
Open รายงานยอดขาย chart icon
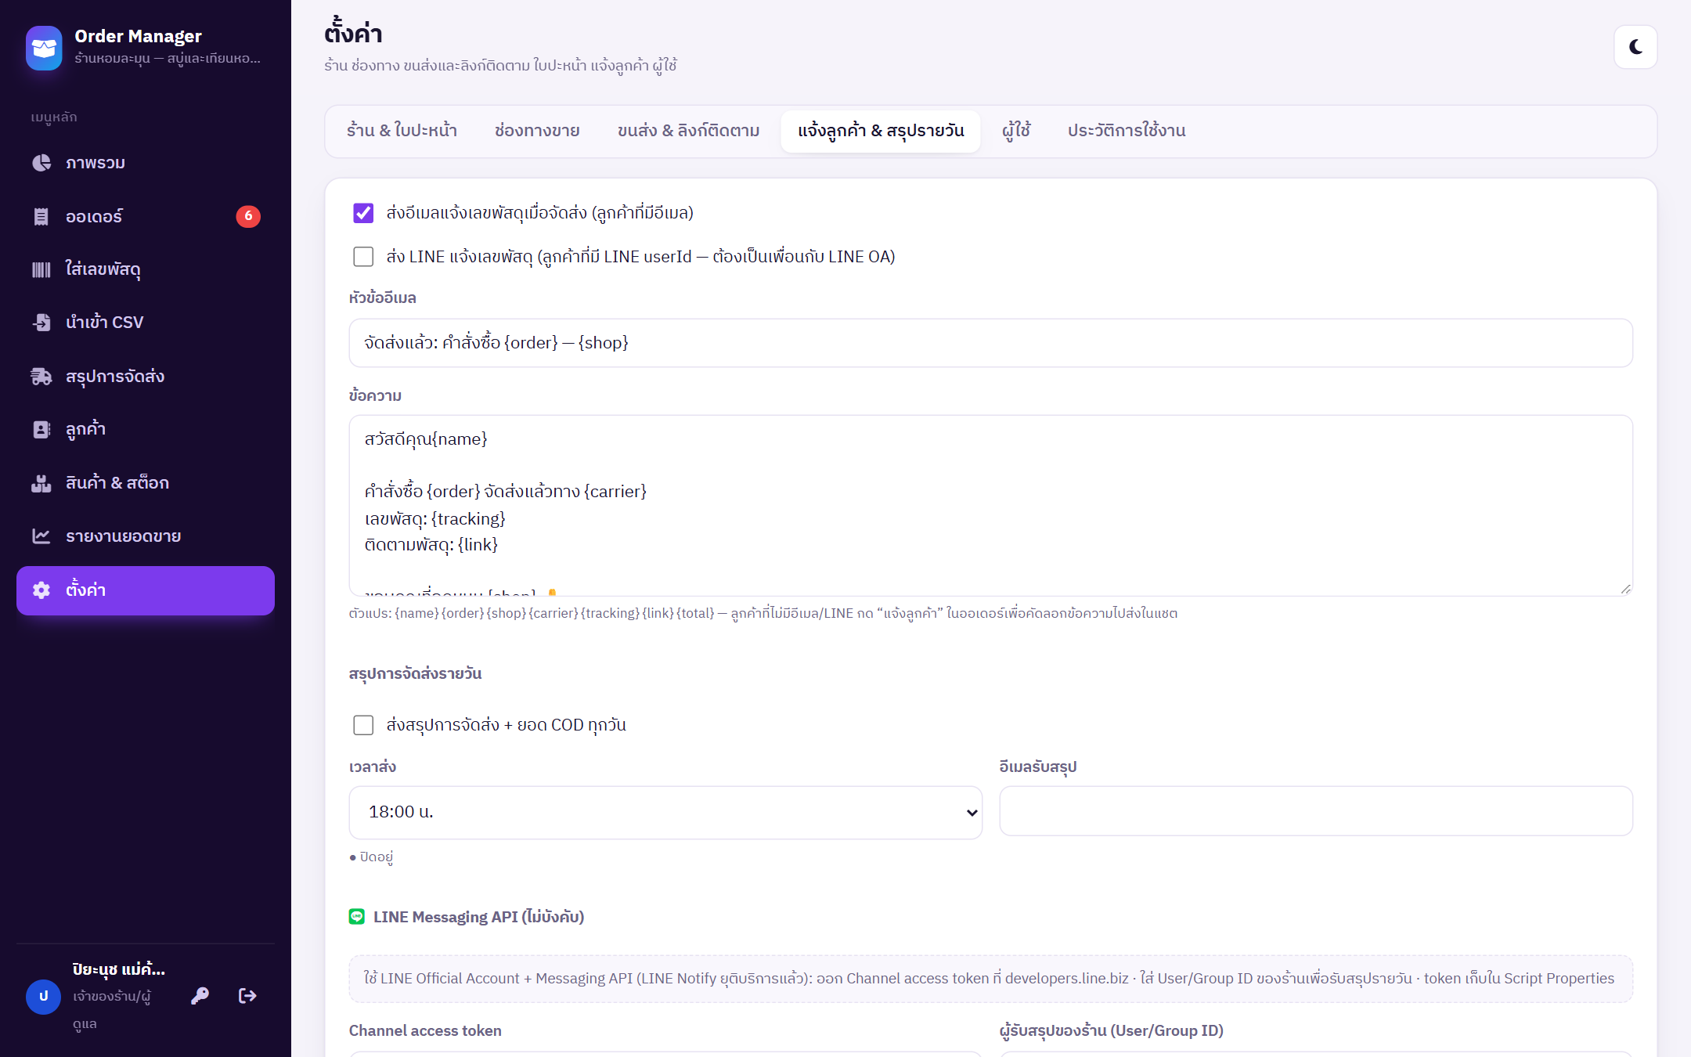[41, 536]
